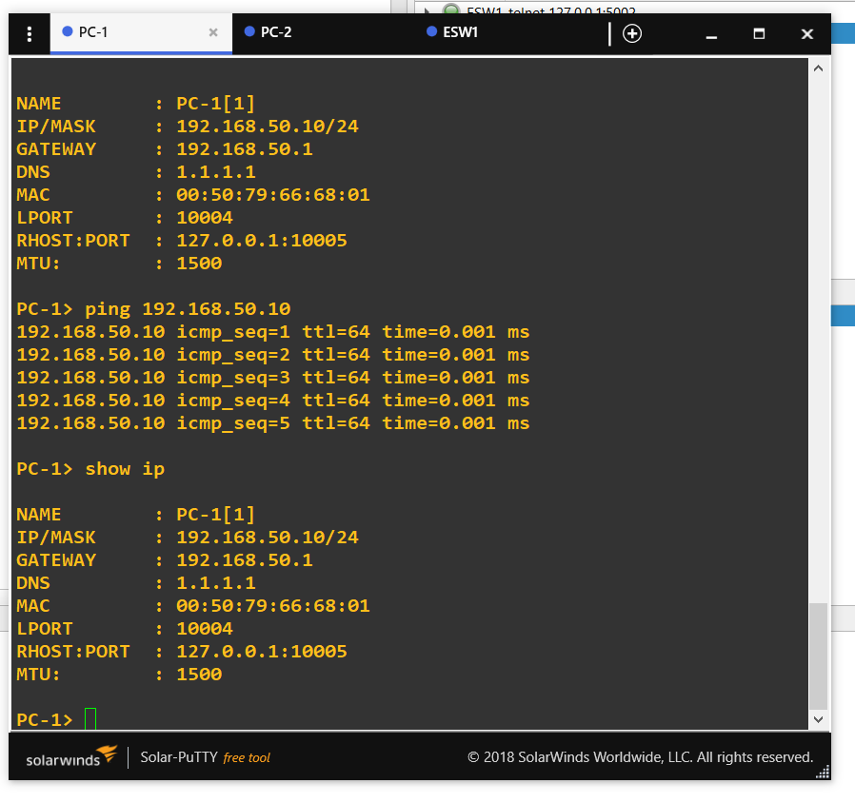The image size is (855, 803).
Task: Maximize the Solar-PuTTY window
Action: pos(759,34)
